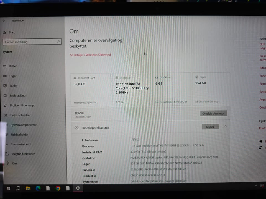Click the Skift udga related link
266x199 pixels.
click(x=263, y=46)
